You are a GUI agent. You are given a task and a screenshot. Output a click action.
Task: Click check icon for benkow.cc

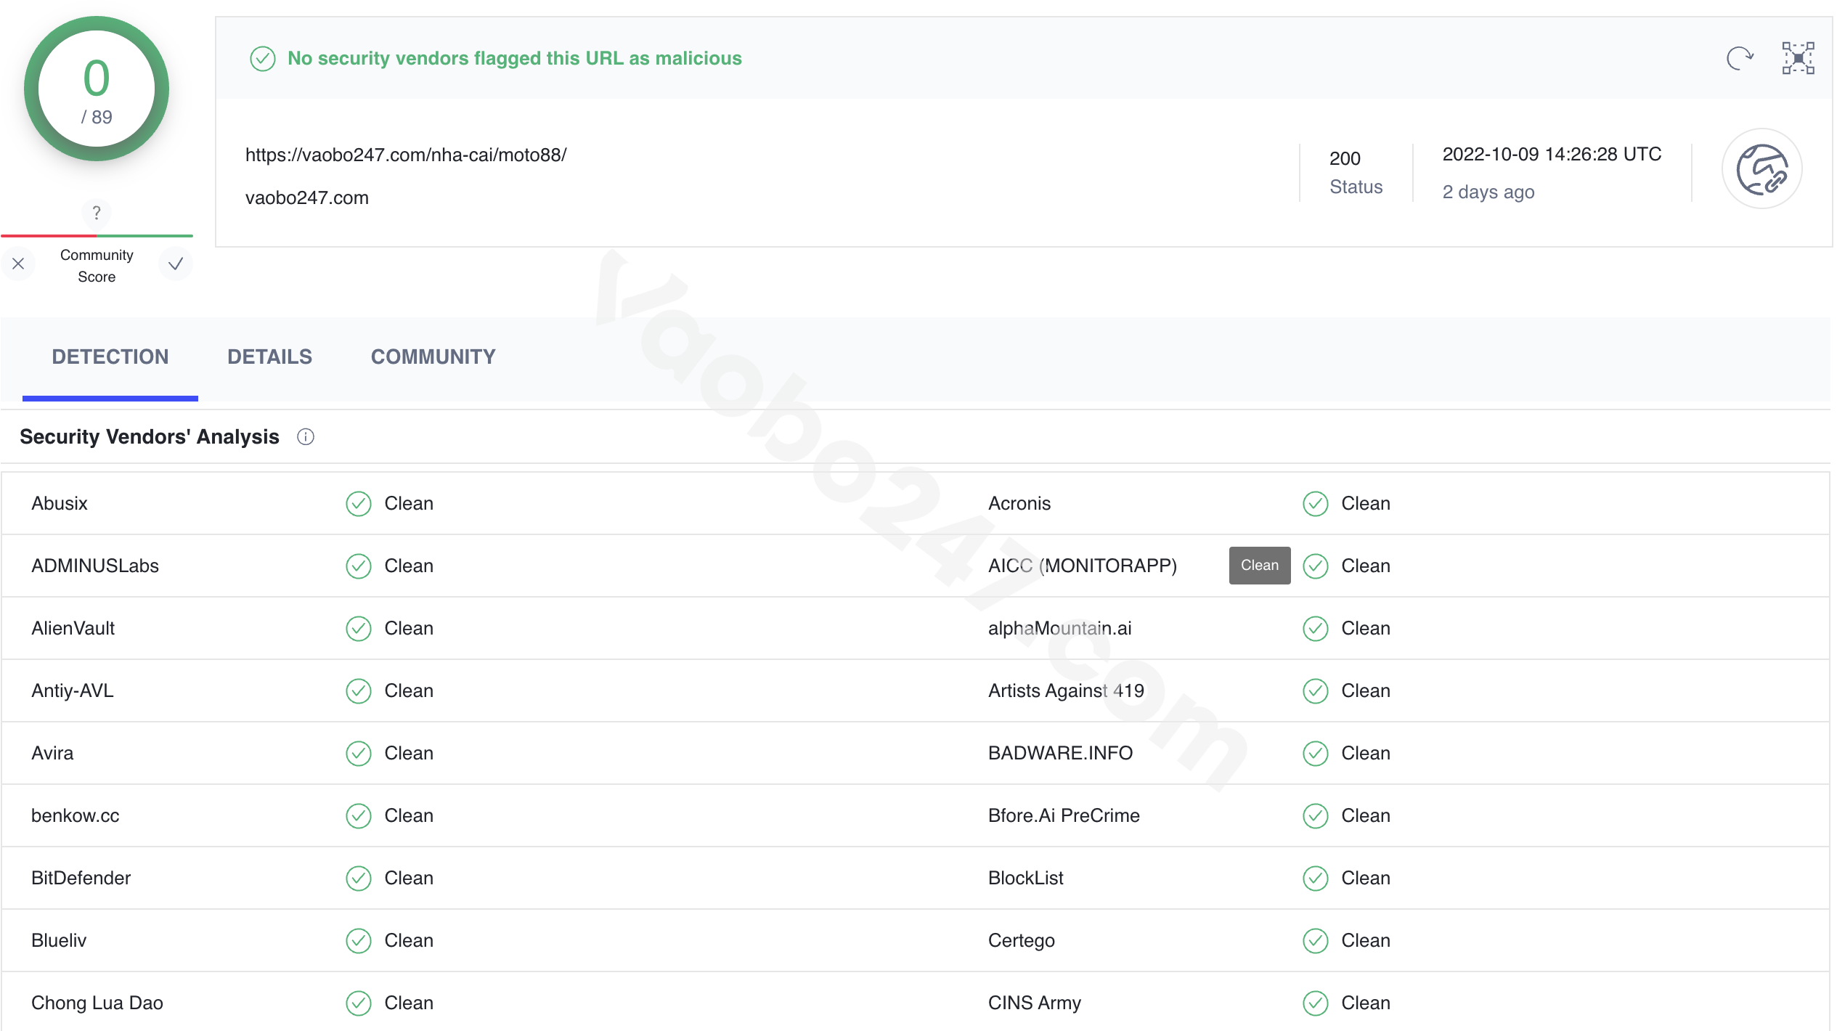[358, 816]
